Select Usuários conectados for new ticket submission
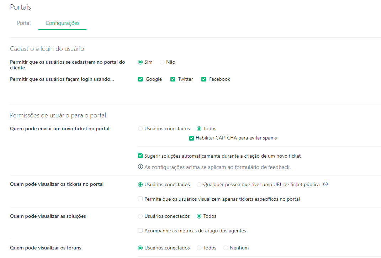The image size is (381, 258). click(140, 128)
